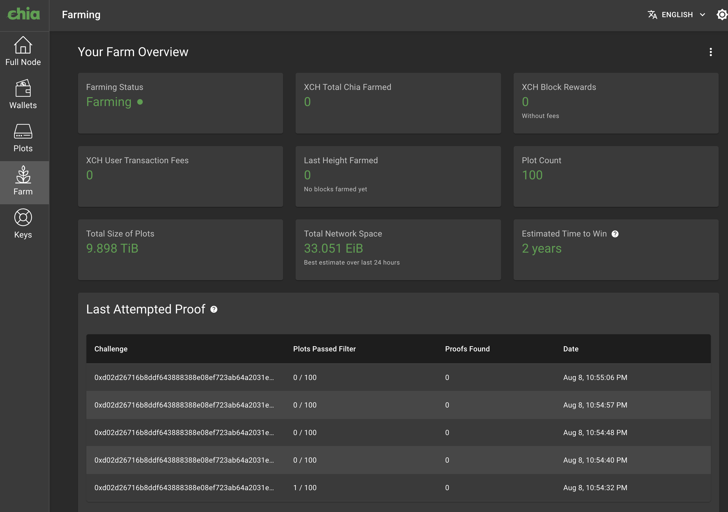Click the translate language icon
728x512 pixels.
point(652,15)
